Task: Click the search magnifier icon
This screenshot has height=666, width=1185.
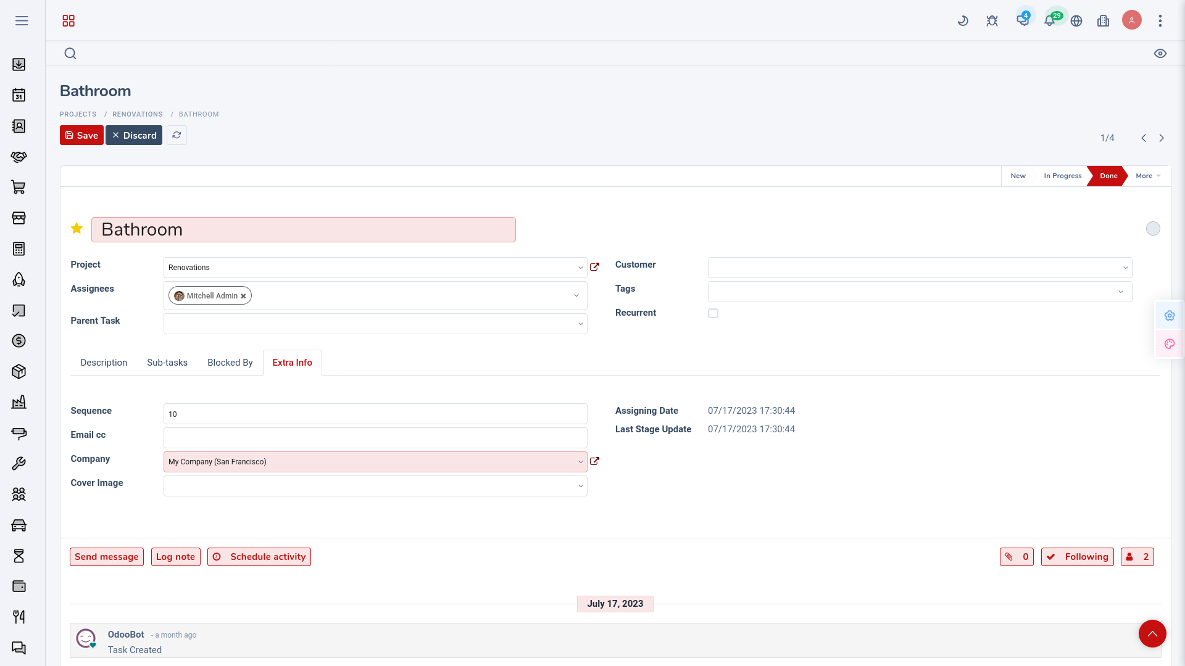Action: click(70, 54)
